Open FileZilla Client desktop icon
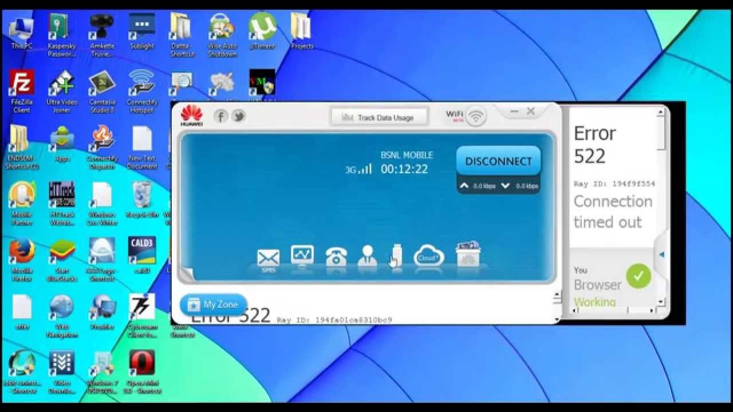This screenshot has height=412, width=733. (x=22, y=92)
